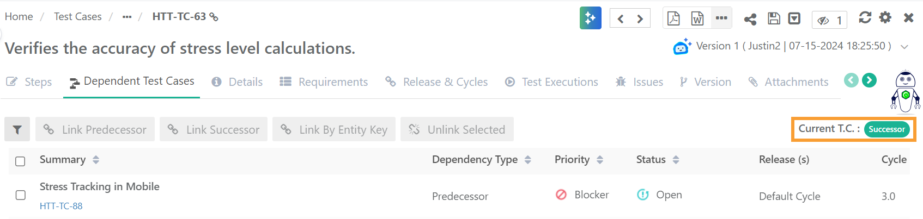Open the HTT-TC-88 test case link
This screenshot has width=923, height=219.
pos(61,206)
